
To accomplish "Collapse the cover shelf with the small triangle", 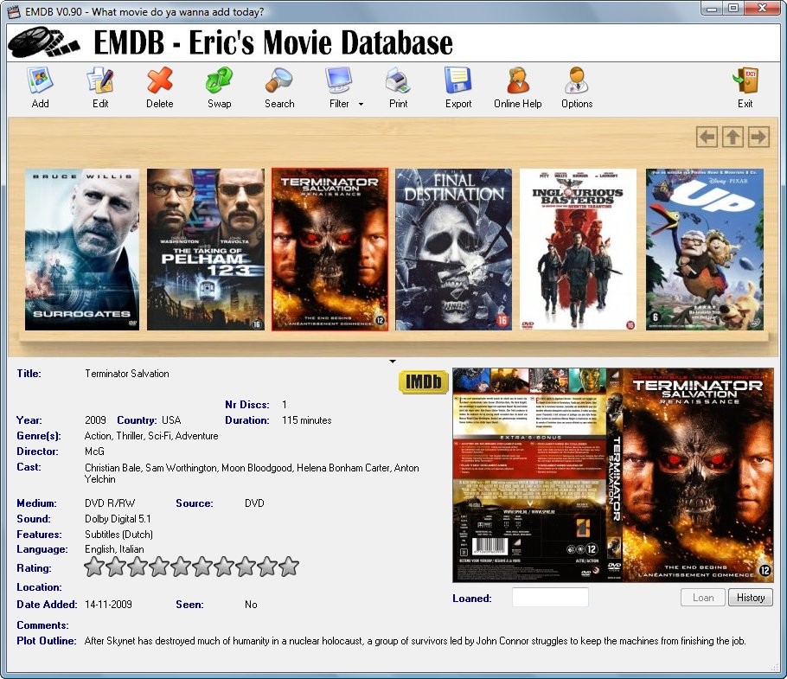I will pyautogui.click(x=393, y=361).
